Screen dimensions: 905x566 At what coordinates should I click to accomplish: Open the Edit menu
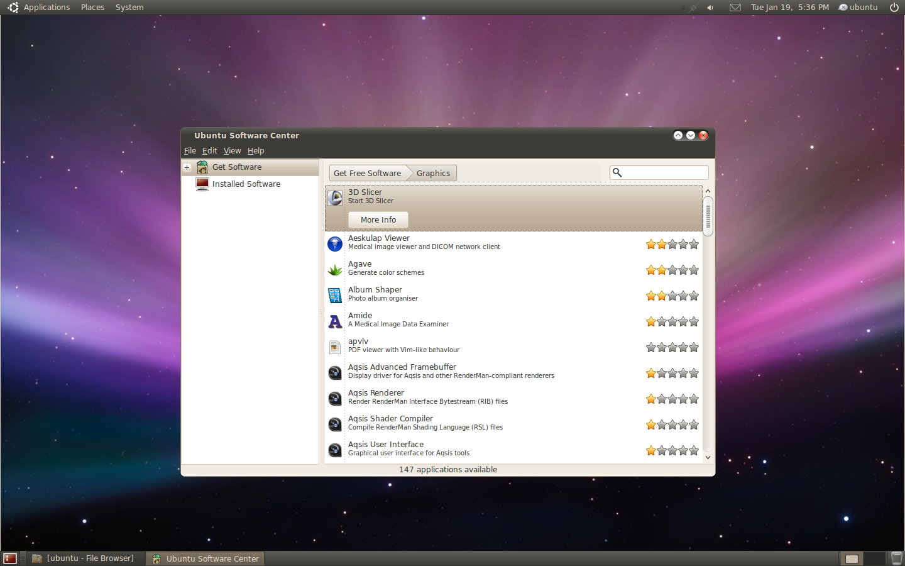pyautogui.click(x=209, y=151)
